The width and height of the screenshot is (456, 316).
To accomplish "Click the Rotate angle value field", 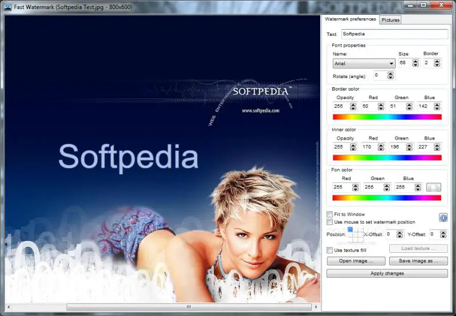I will tap(380, 76).
